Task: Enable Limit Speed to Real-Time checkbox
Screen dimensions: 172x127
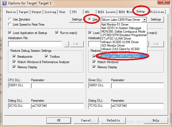Action: 10,24
